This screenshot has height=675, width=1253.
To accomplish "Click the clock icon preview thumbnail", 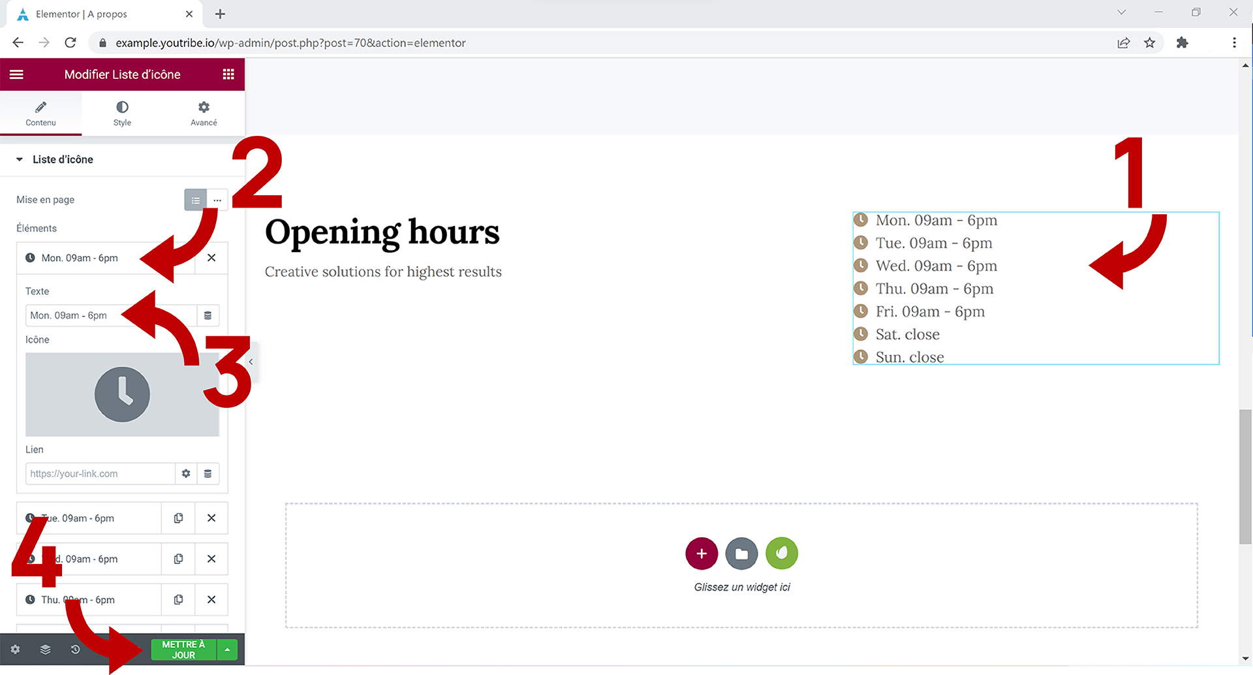I will (122, 394).
